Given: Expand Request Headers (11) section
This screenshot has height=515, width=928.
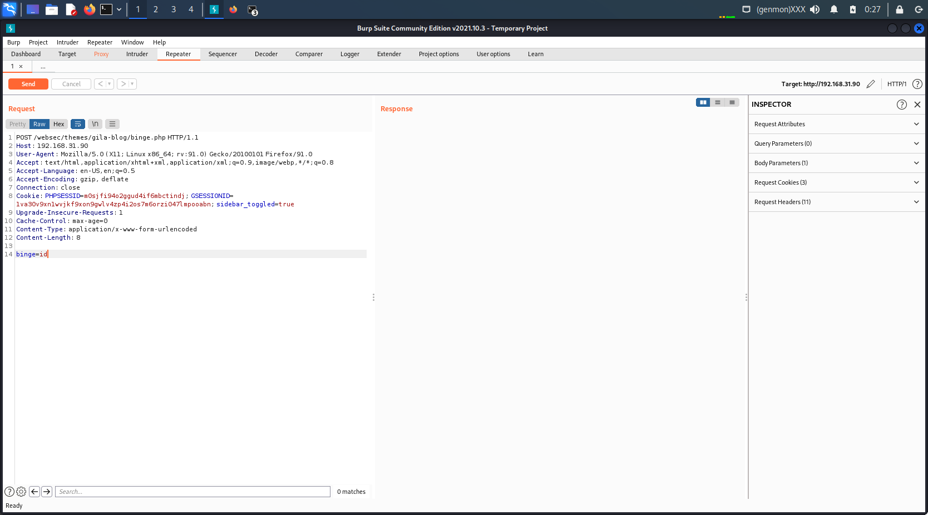Looking at the screenshot, I should (x=837, y=202).
